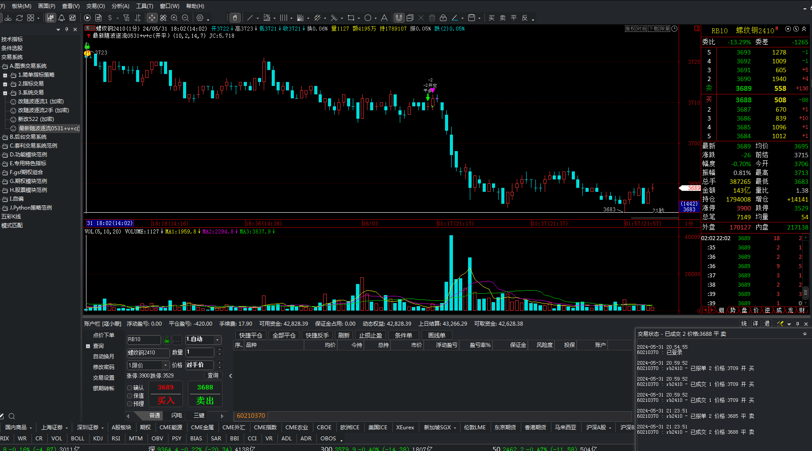
Task: Expand the 查询 item in trade sidebar
Action: (88, 346)
